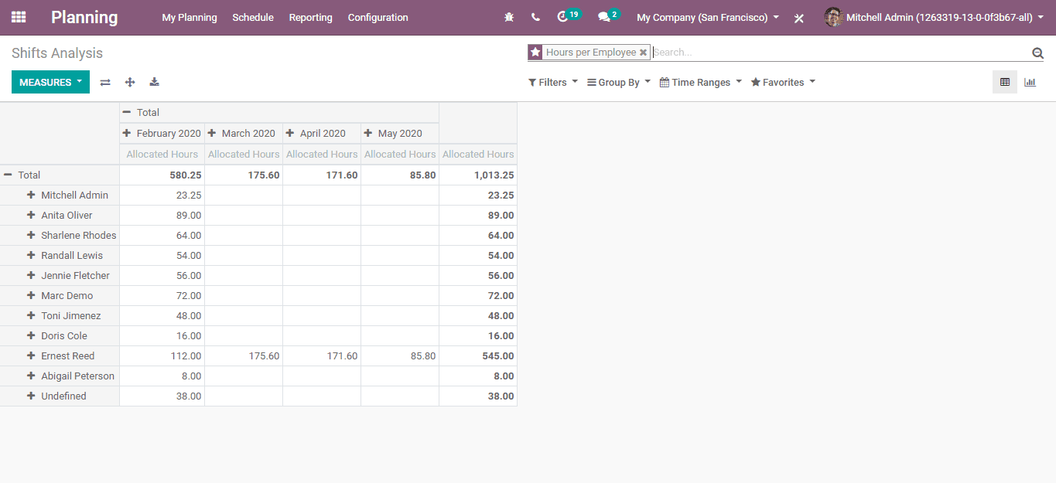Click the Planning app title

click(x=84, y=17)
